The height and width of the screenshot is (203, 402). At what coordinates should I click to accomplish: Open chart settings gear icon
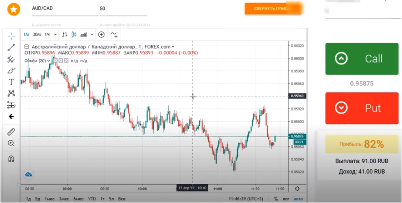(x=297, y=189)
